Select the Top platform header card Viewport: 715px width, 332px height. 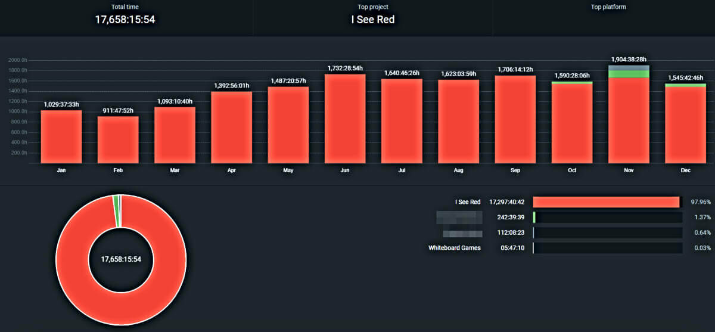coord(608,8)
